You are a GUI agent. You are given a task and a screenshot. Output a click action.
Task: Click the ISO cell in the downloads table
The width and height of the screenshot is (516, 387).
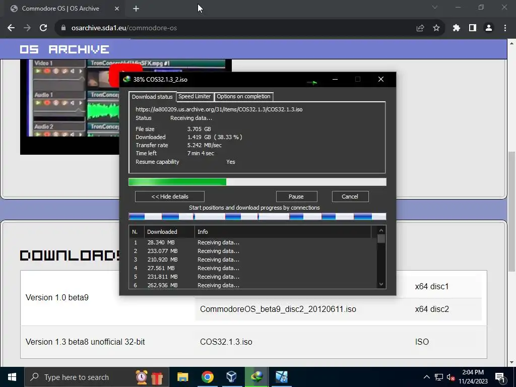[422, 342]
